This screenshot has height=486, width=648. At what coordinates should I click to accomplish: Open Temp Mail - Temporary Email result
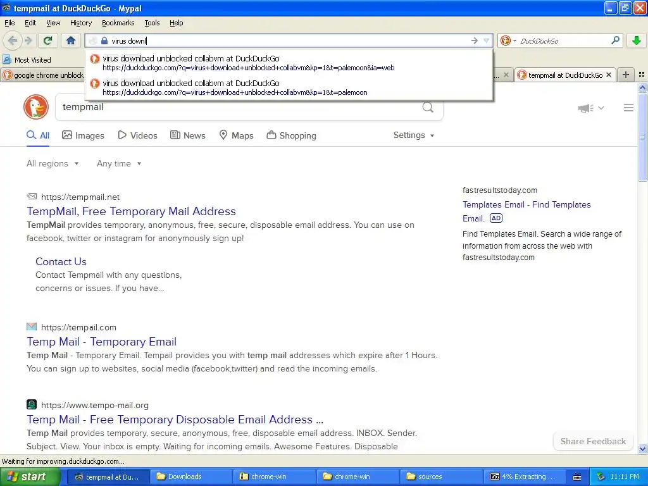(x=102, y=342)
